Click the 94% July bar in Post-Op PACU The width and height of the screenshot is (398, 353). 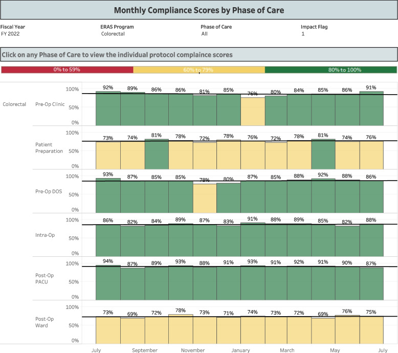coord(108,283)
